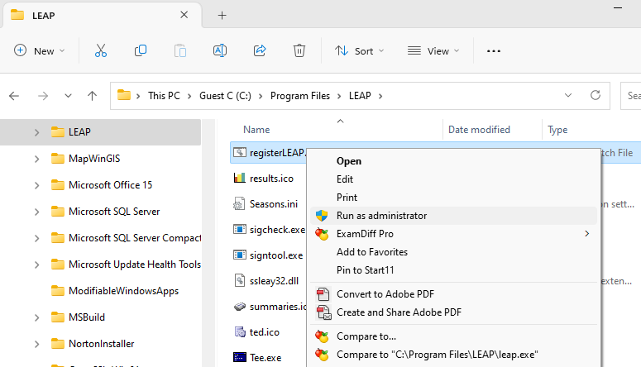Choose Pin to Start11
This screenshot has width=641, height=367.
pyautogui.click(x=453, y=270)
